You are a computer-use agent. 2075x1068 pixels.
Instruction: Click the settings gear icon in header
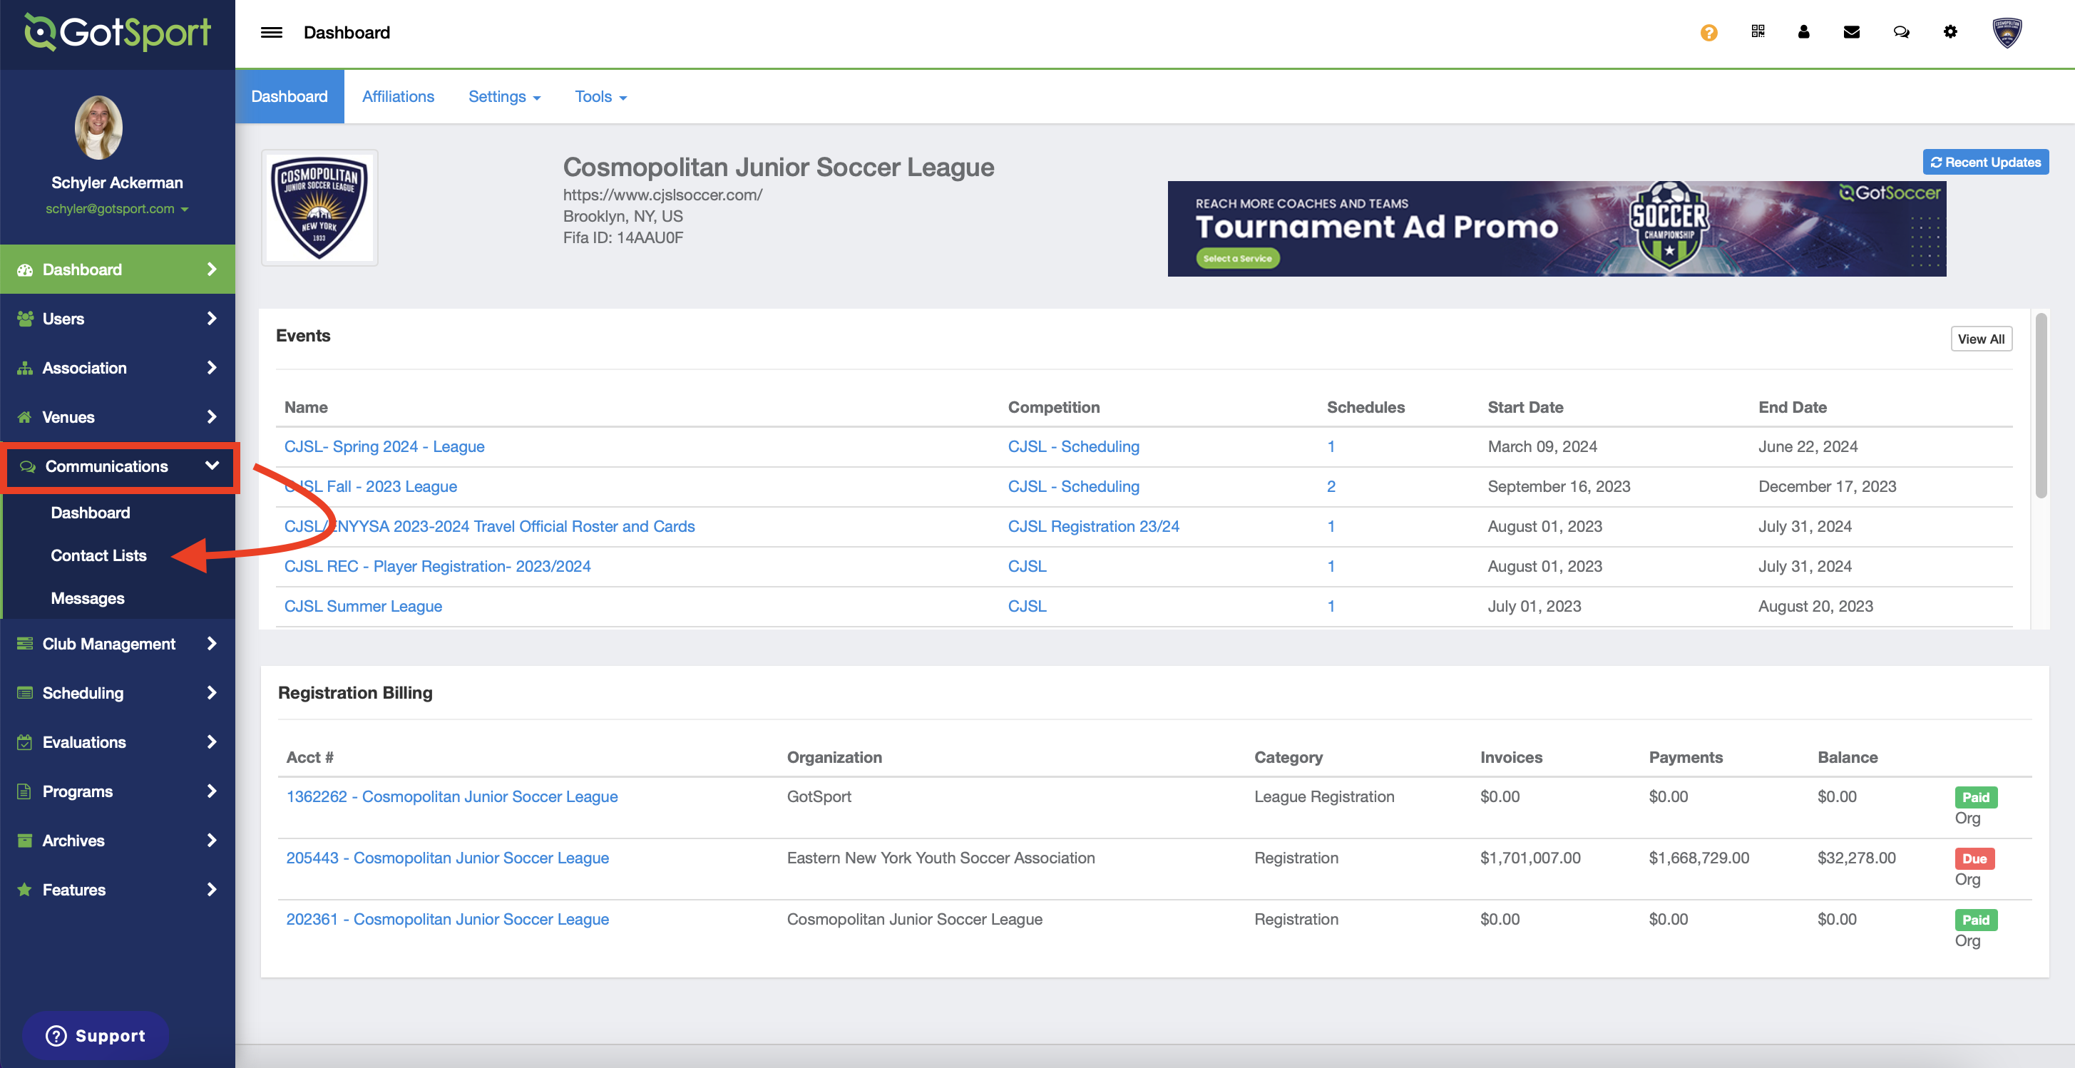pos(1950,31)
